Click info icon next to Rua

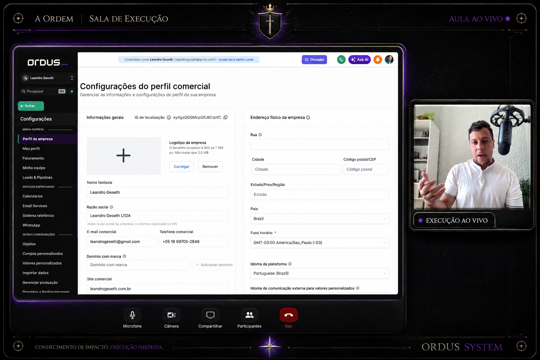pos(260,135)
